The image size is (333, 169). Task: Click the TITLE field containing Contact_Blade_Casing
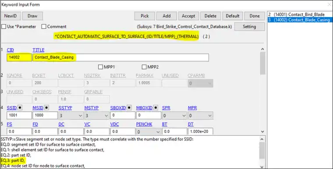coord(120,58)
